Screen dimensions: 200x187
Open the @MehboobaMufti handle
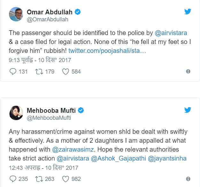[x=49, y=118]
